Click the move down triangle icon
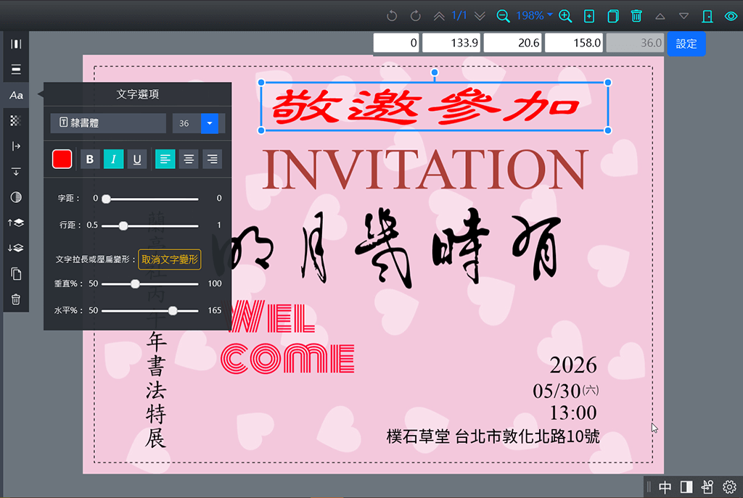743x498 pixels. [x=684, y=16]
